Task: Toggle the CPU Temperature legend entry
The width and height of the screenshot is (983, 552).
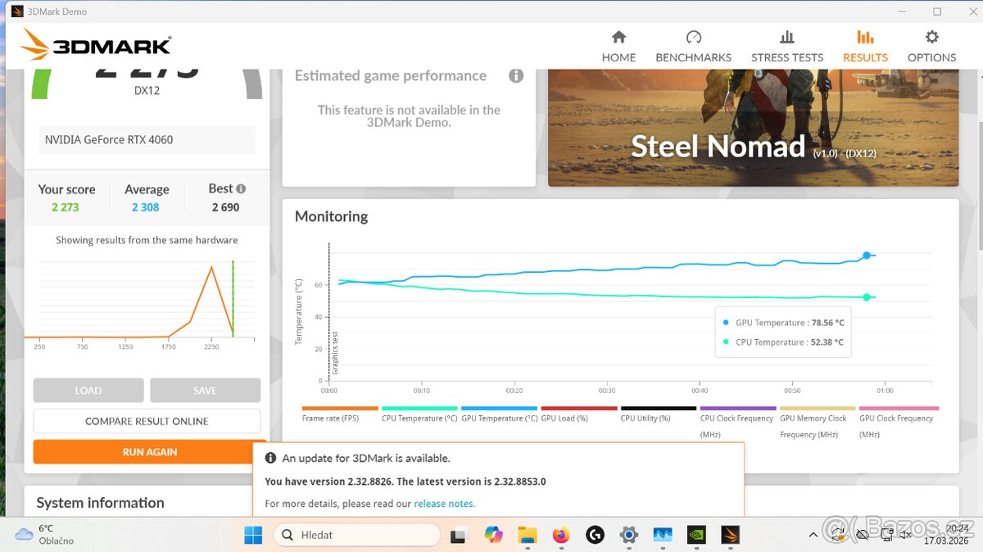Action: coord(419,414)
